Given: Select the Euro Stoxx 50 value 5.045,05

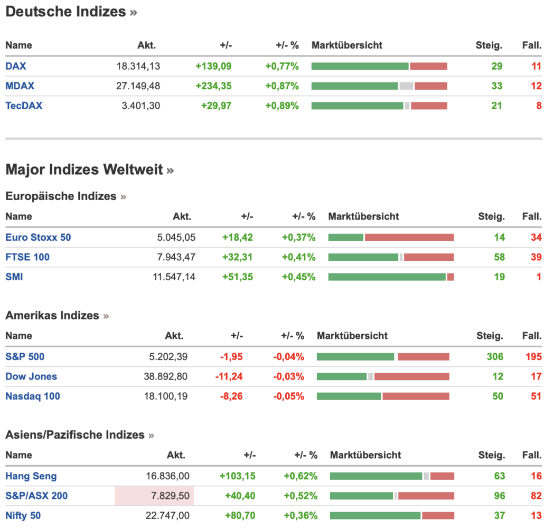Looking at the screenshot, I should pos(176,237).
